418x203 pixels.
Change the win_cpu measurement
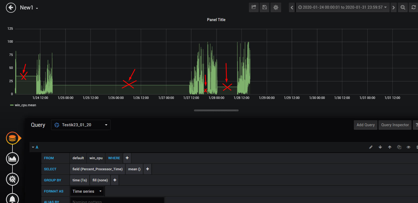[96, 158]
